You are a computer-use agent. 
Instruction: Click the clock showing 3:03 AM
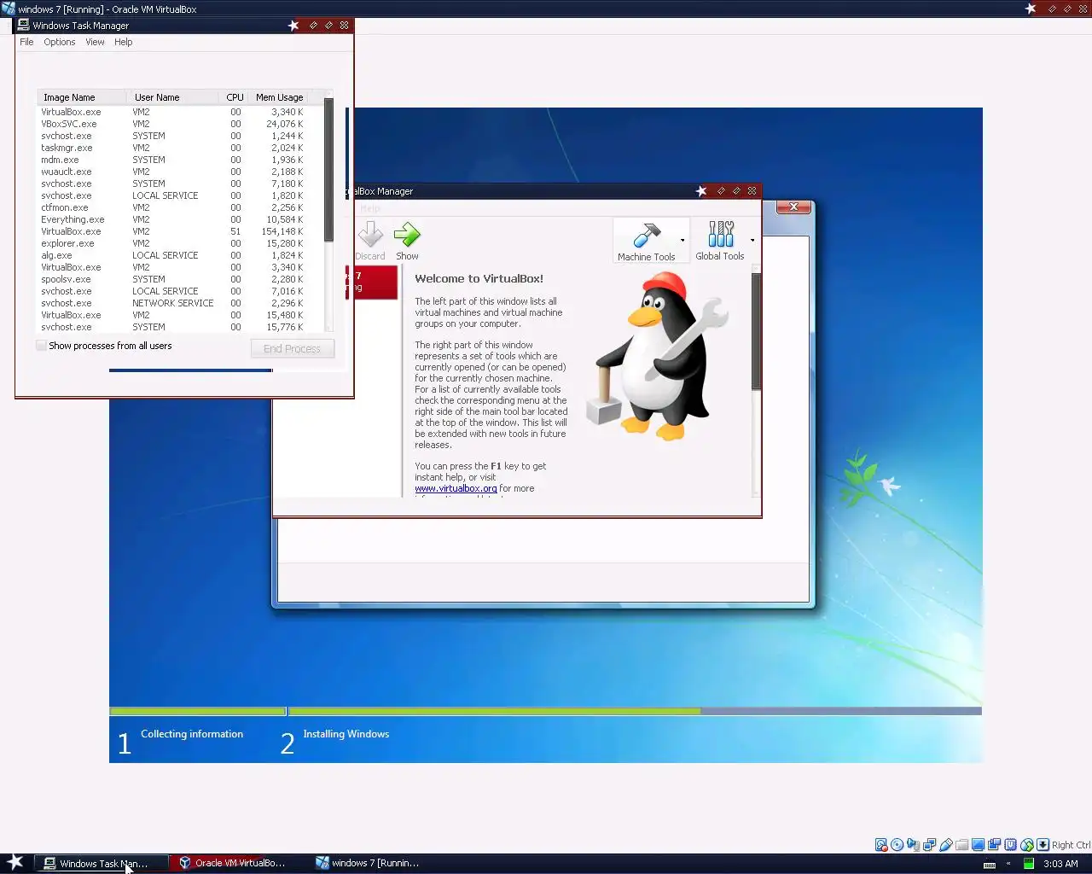point(1060,864)
